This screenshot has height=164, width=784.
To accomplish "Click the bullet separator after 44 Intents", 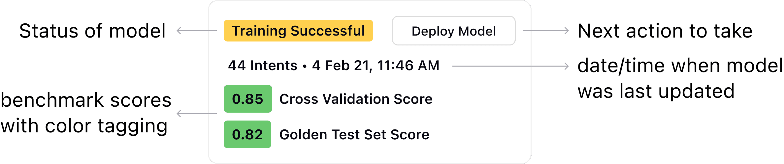I will pos(305,66).
